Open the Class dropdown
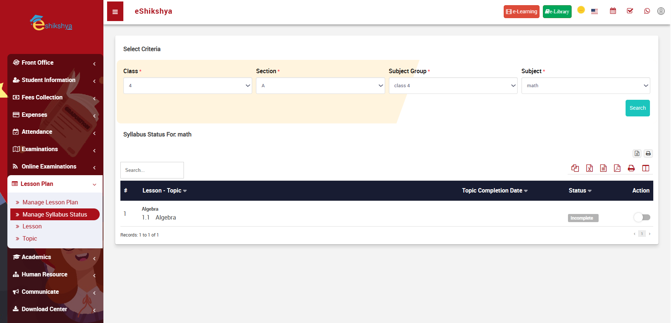The width and height of the screenshot is (671, 323). [x=188, y=85]
